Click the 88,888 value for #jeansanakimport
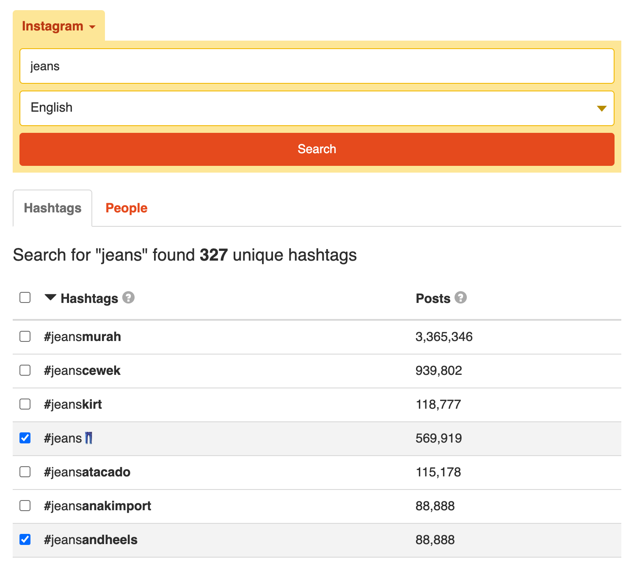 (x=435, y=506)
